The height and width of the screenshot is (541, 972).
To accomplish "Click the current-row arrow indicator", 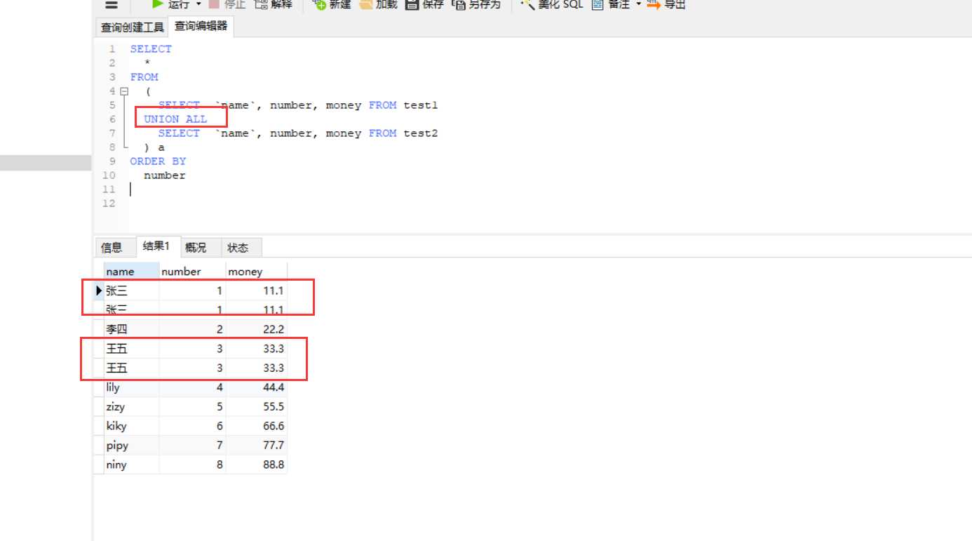I will click(x=99, y=290).
